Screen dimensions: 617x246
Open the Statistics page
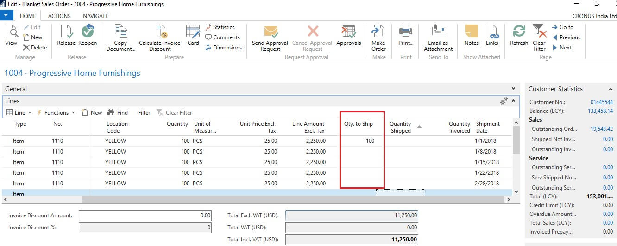[x=220, y=27]
